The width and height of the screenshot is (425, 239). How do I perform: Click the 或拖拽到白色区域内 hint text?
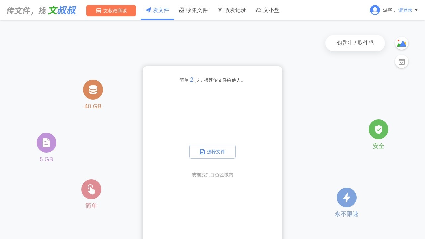click(212, 175)
